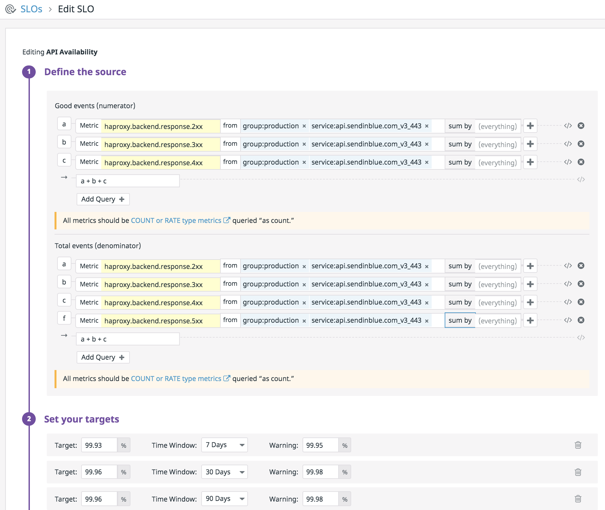Remove numerator query a with the delete icon
This screenshot has width=605, height=510.
581,126
